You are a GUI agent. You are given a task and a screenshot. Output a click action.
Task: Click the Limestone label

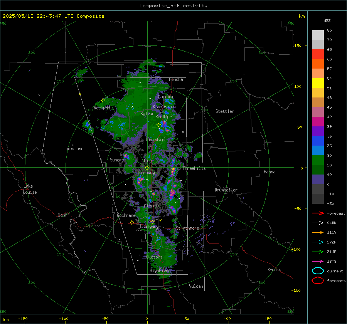pyautogui.click(x=73, y=149)
